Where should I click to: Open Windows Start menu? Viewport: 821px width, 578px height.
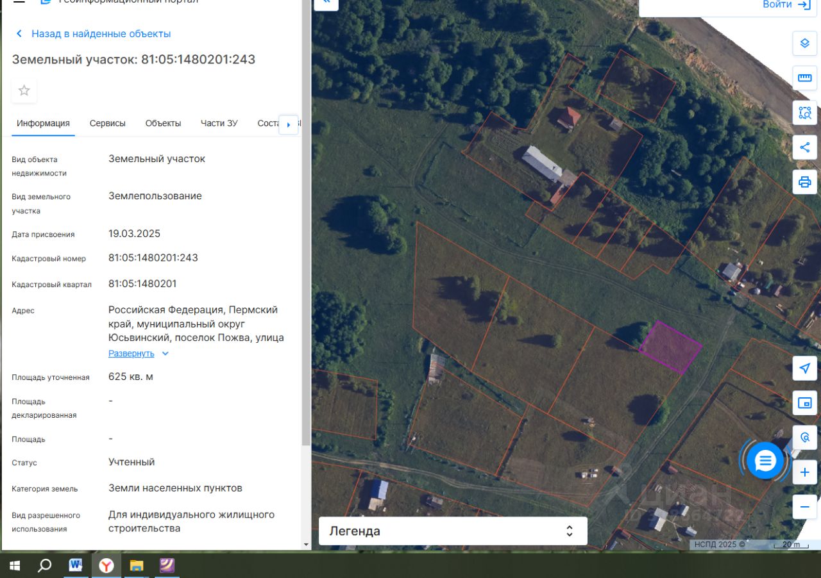pyautogui.click(x=15, y=565)
